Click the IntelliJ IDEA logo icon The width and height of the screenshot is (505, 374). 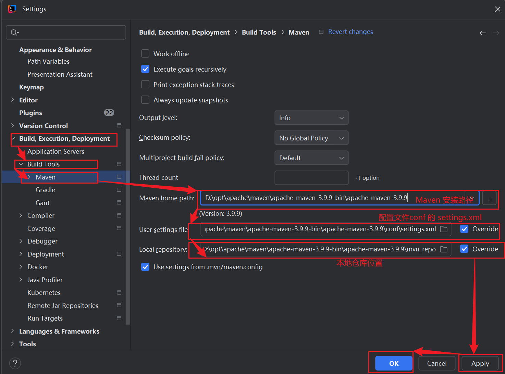pos(12,9)
